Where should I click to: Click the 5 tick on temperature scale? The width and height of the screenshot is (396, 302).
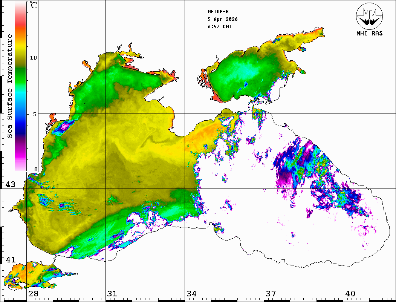tap(35, 114)
